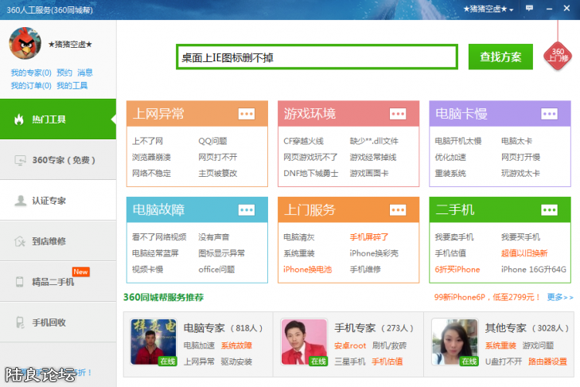Click the 查找方案 search button

(x=500, y=57)
